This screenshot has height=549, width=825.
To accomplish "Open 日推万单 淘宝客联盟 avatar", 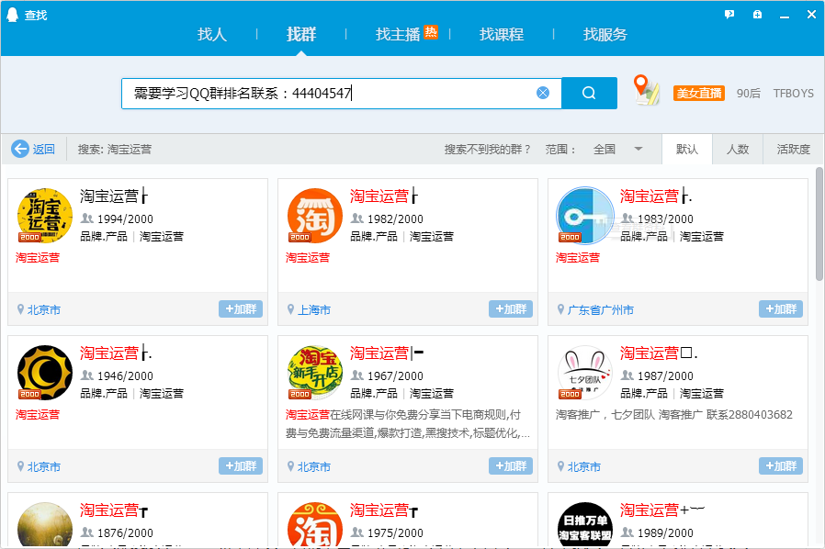I will pos(585,525).
